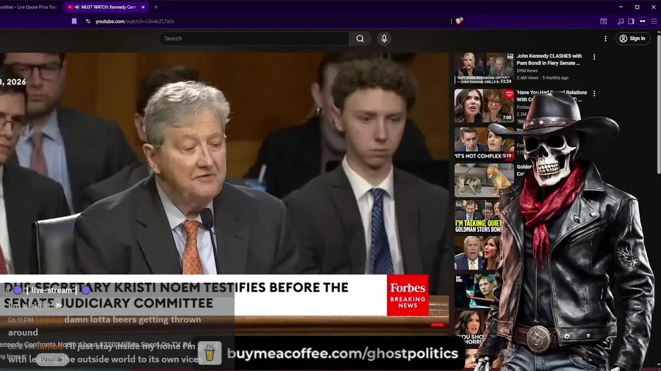Open John Kennedy CLASHES with Pam Bondi thumbnail
The image size is (661, 371).
484,69
